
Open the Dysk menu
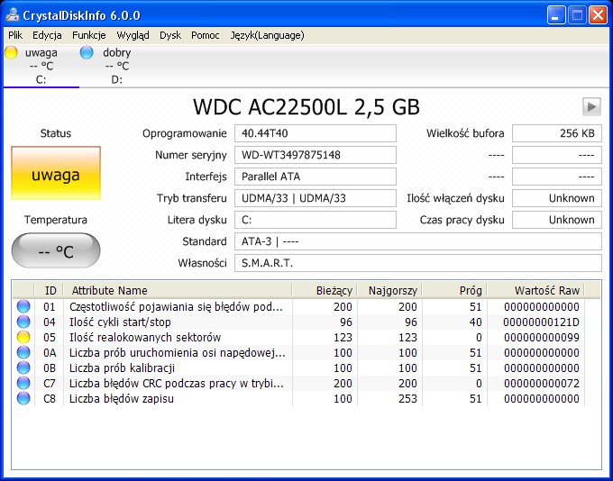[x=170, y=35]
